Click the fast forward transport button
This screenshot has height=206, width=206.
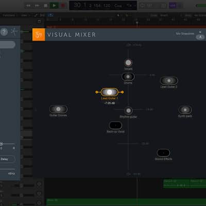(37, 6)
